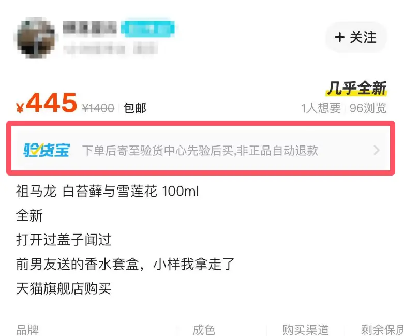404x336 pixels.
Task: Select the 剩余保质 attribute column
Action: pyautogui.click(x=382, y=330)
